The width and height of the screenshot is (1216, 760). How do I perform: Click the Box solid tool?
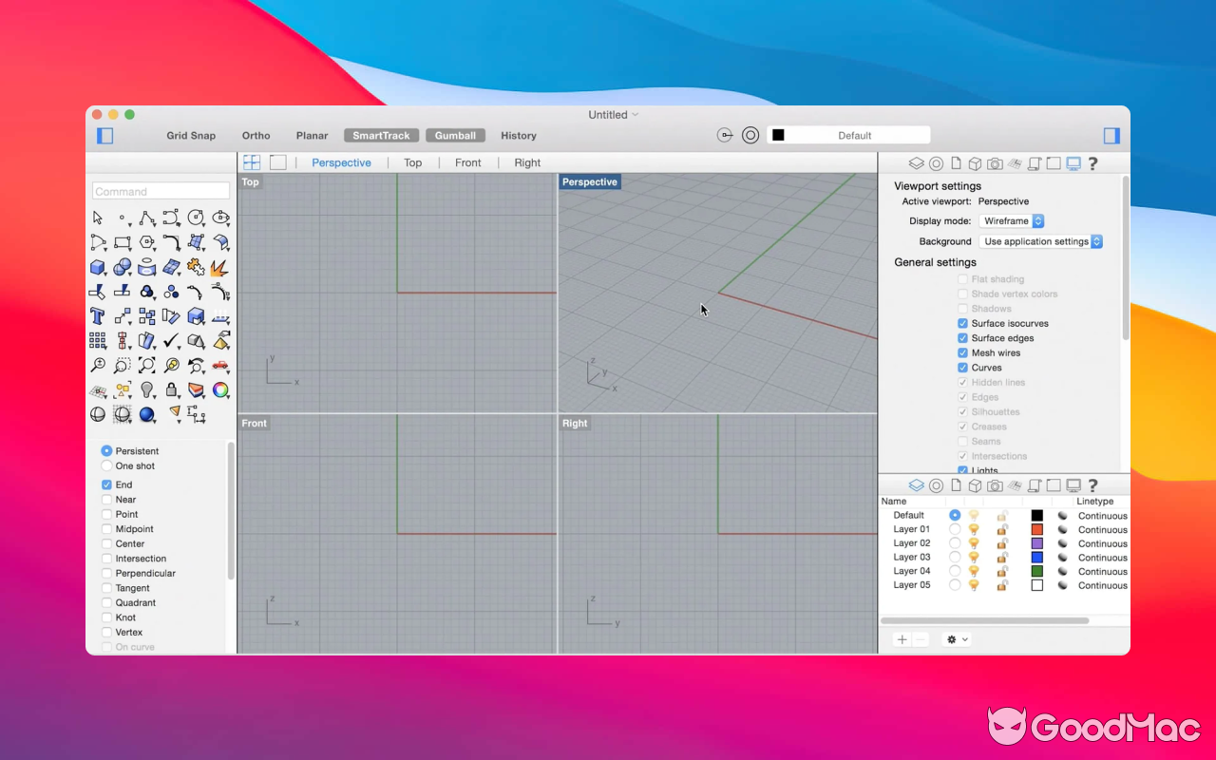pyautogui.click(x=97, y=267)
